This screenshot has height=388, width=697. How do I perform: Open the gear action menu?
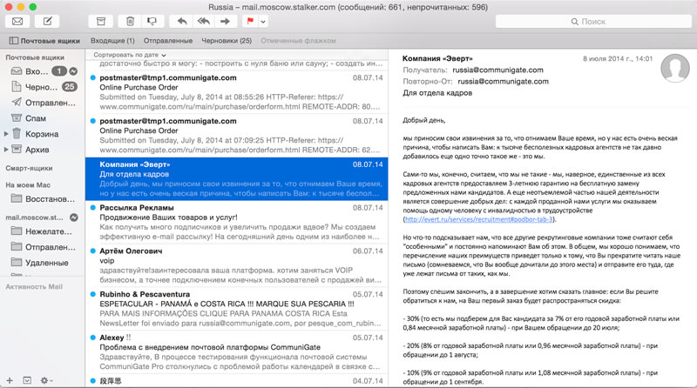click(46, 380)
